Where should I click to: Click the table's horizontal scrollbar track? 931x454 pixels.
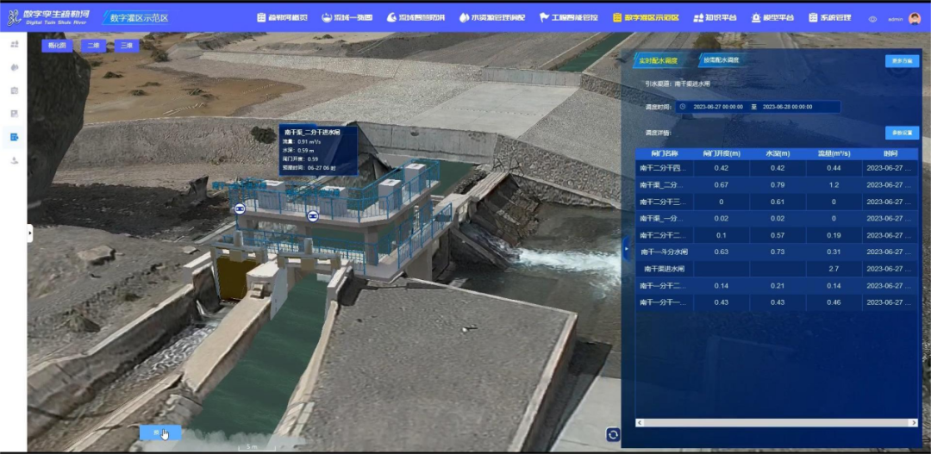click(777, 422)
